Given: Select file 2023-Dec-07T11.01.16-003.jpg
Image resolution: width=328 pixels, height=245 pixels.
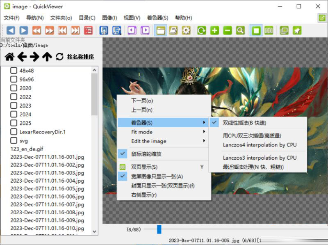Looking at the screenshot, I should (x=47, y=173).
